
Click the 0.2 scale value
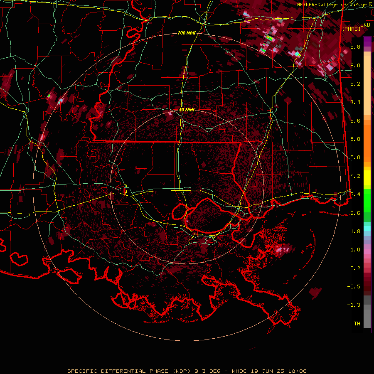[x=355, y=268]
